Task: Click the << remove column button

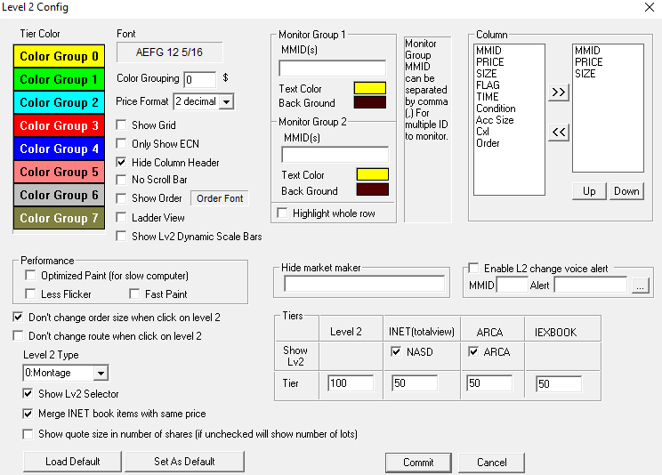Action: click(558, 133)
